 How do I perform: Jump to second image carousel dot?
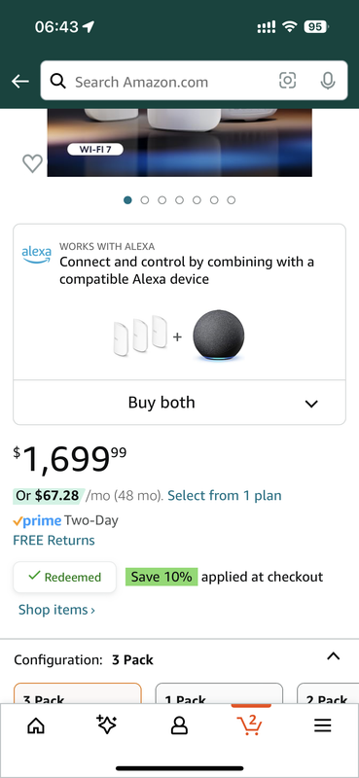(145, 200)
